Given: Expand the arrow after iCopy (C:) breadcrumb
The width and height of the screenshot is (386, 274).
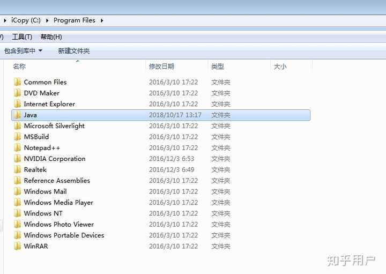Looking at the screenshot, I should coord(47,20).
